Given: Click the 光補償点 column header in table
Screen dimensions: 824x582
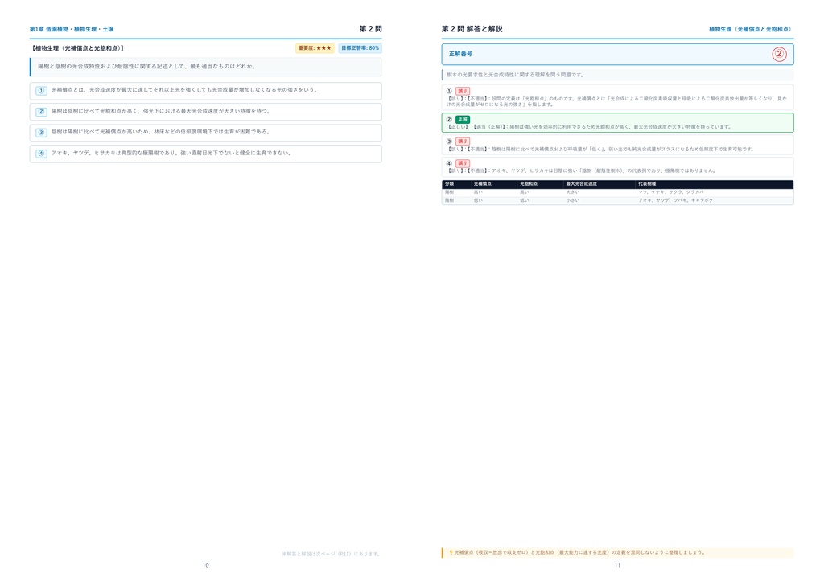Looking at the screenshot, I should pyautogui.click(x=483, y=184).
